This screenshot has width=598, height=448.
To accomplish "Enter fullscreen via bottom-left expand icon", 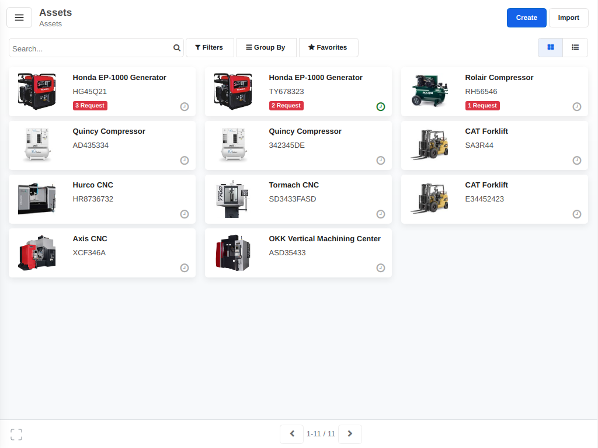I will [x=16, y=434].
